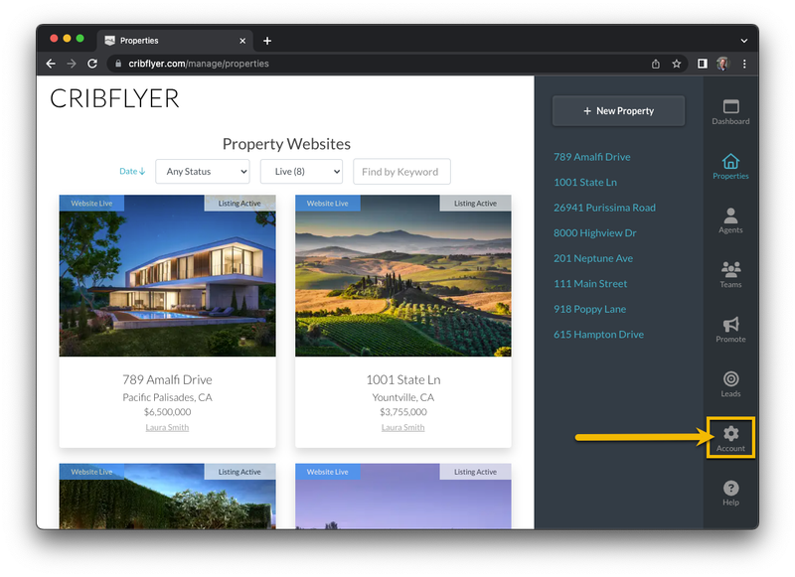Open the 1001 State Ln property photo

click(403, 275)
